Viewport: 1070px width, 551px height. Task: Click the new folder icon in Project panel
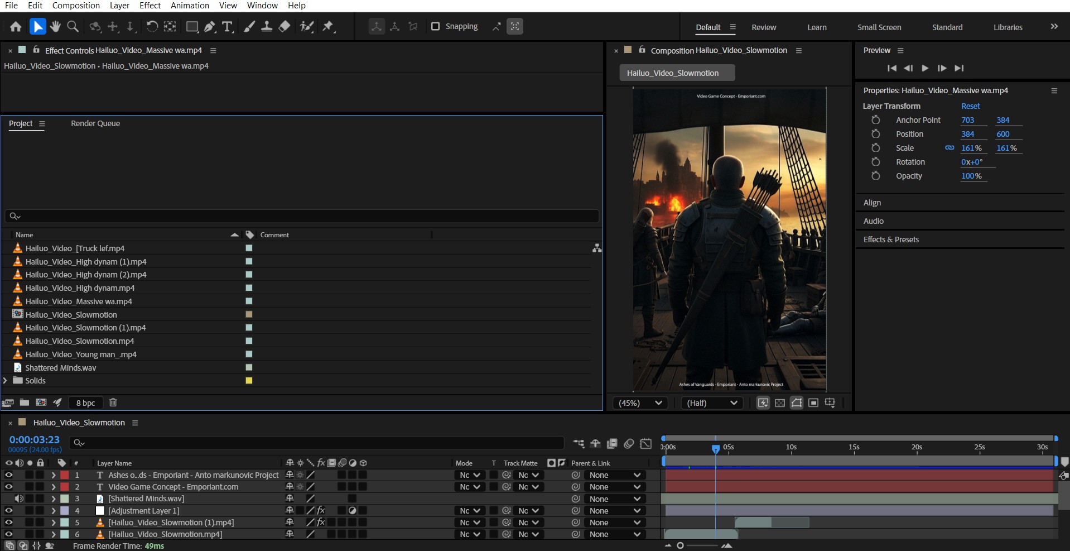click(25, 403)
